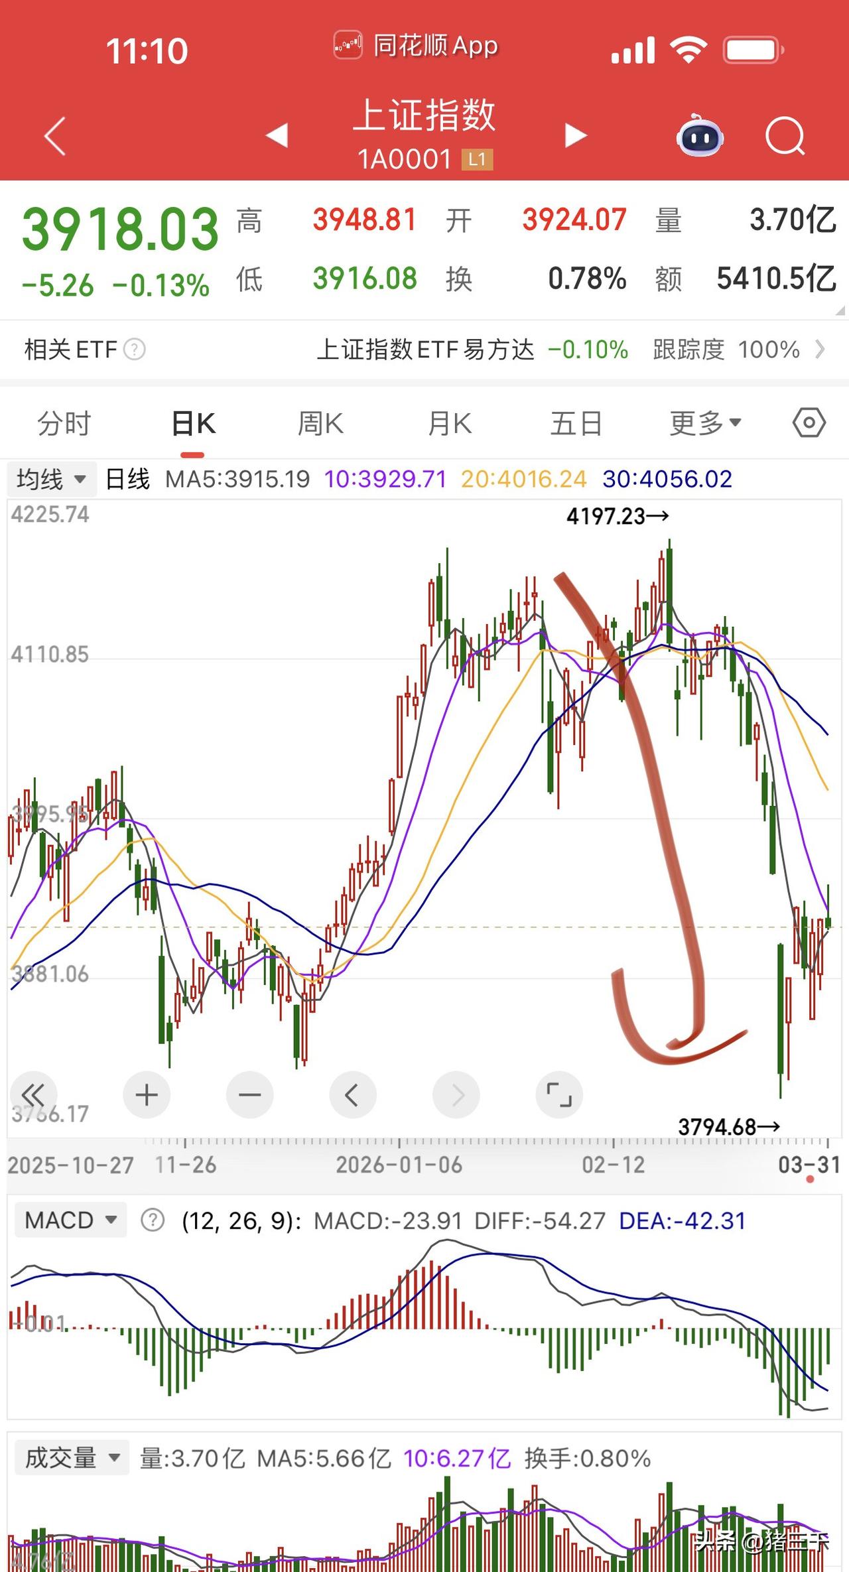Enter fullscreen chart with the expand icon
This screenshot has height=1572, width=849.
click(x=559, y=1095)
